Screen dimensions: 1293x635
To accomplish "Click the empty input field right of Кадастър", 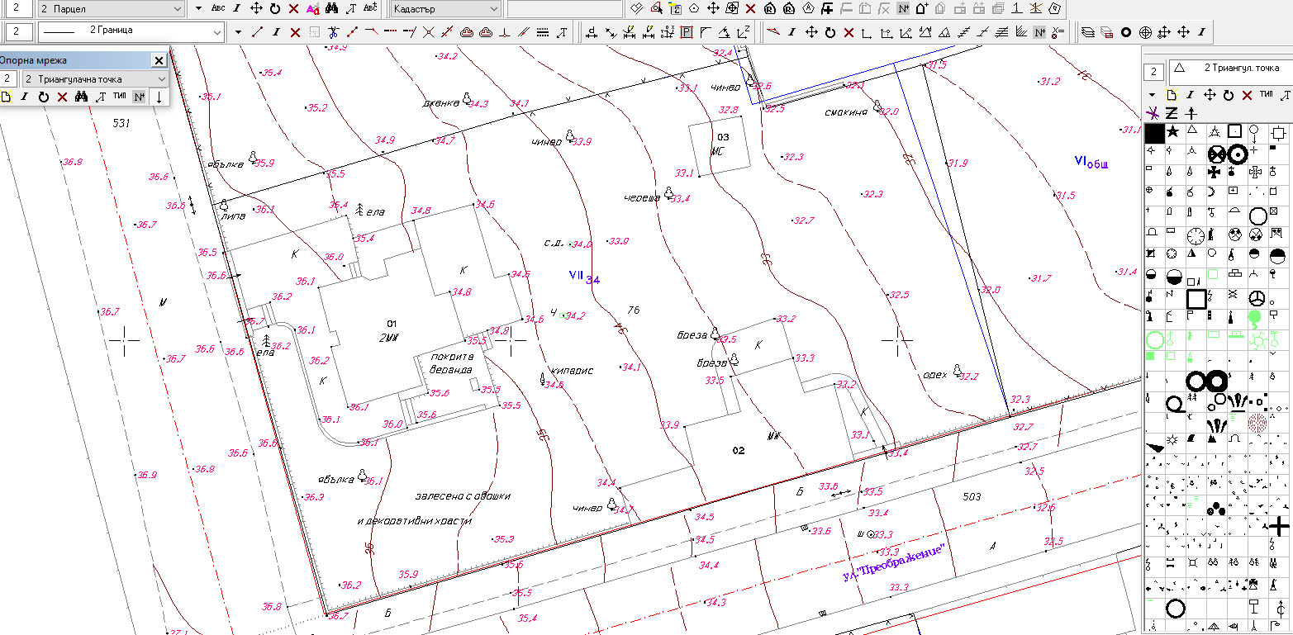I will tap(564, 8).
